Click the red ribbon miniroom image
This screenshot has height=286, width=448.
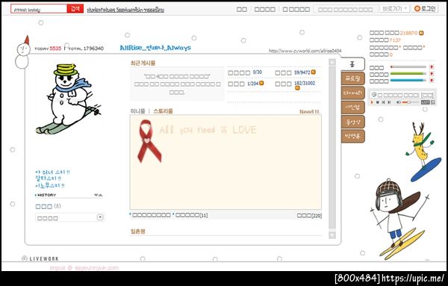click(x=149, y=141)
